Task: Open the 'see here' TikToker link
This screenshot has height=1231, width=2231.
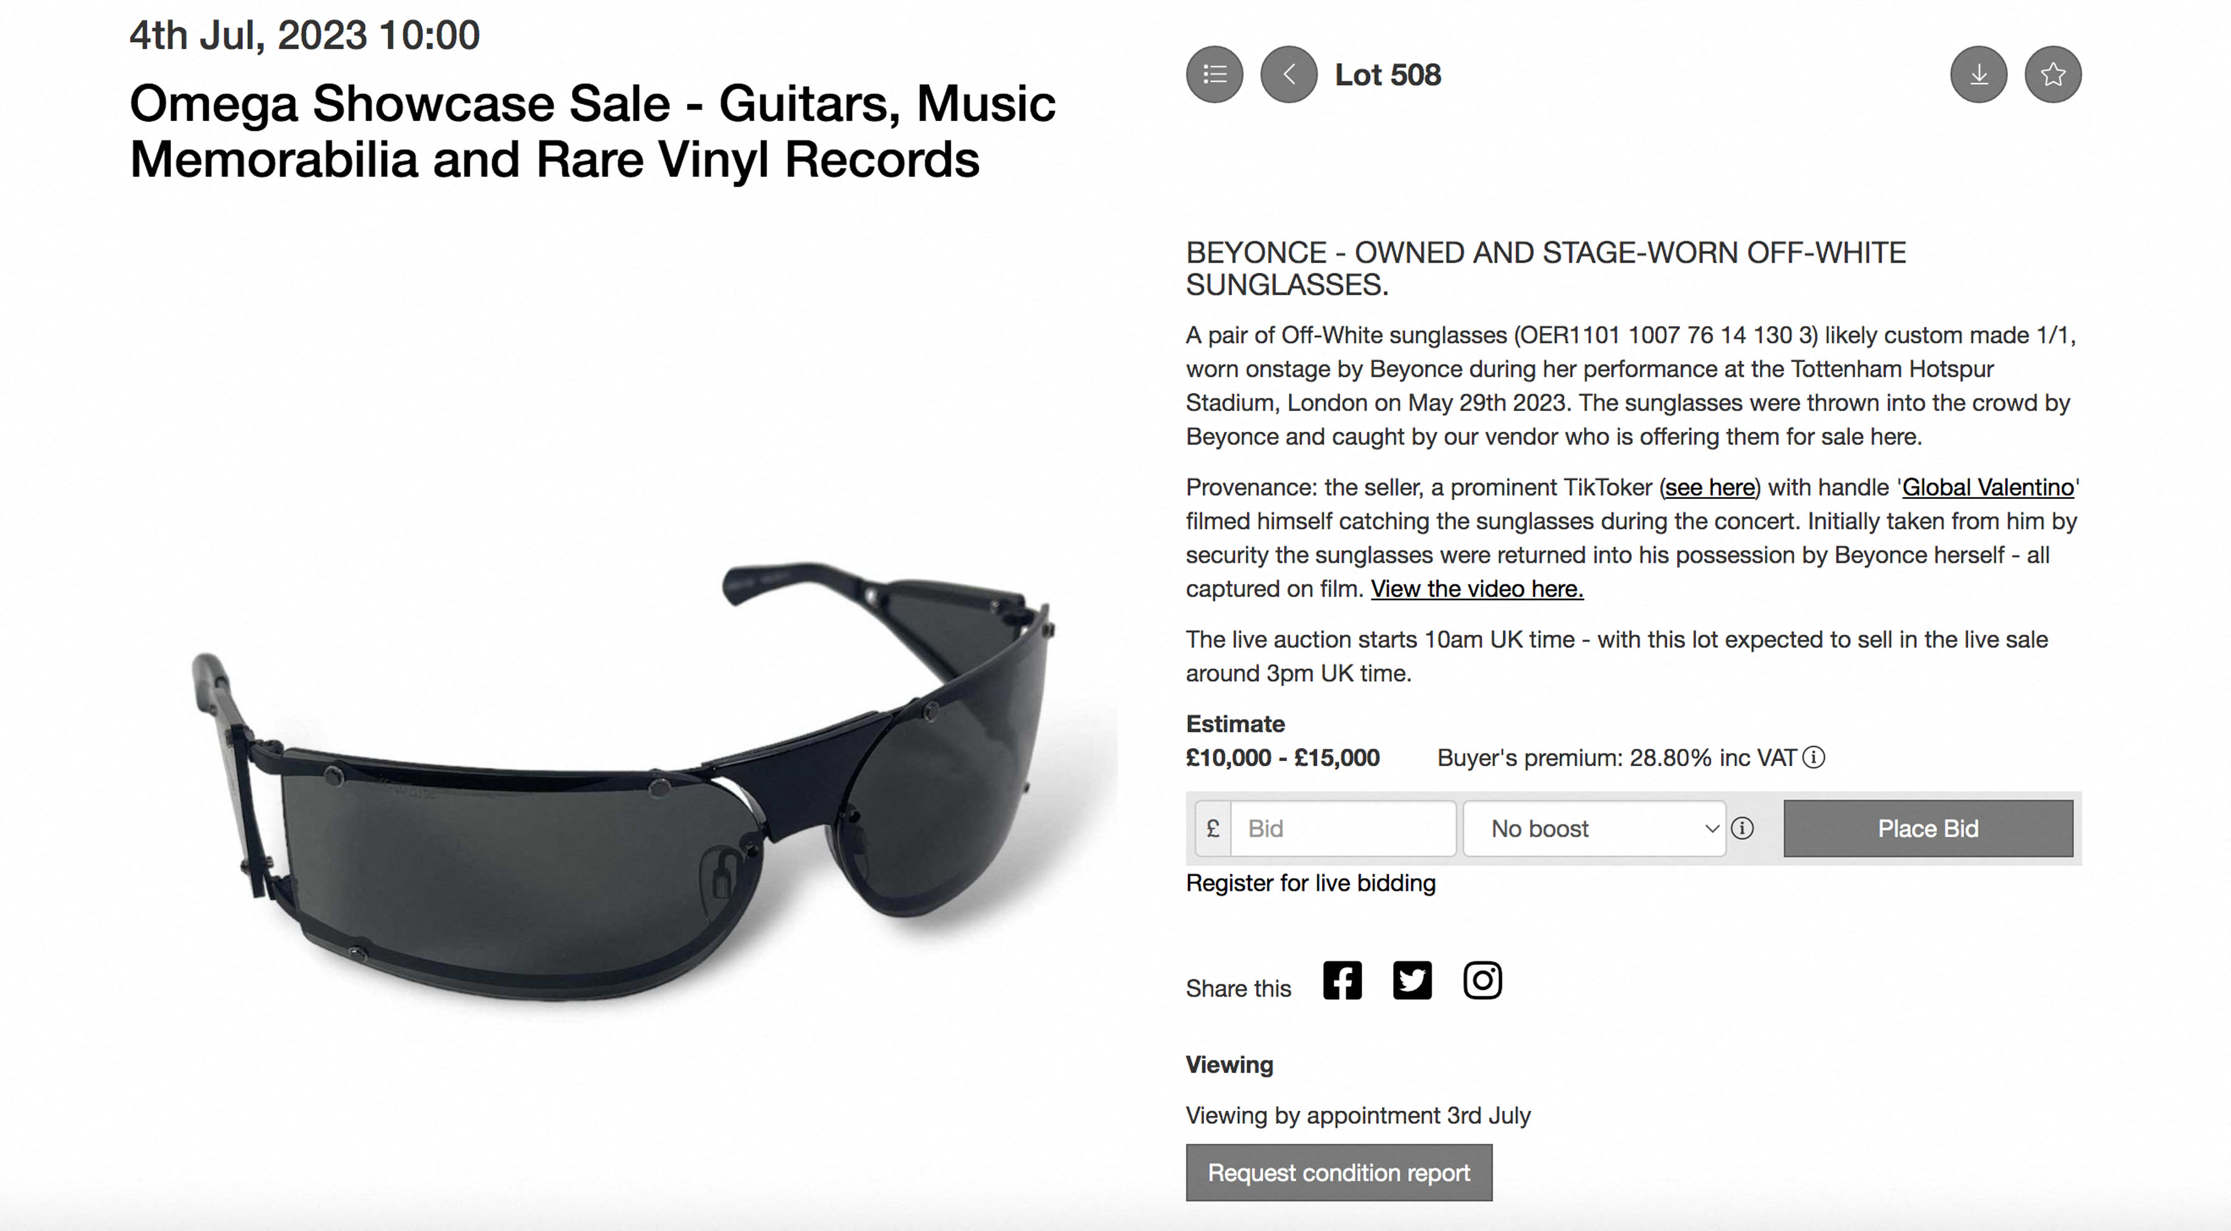Action: [1710, 488]
